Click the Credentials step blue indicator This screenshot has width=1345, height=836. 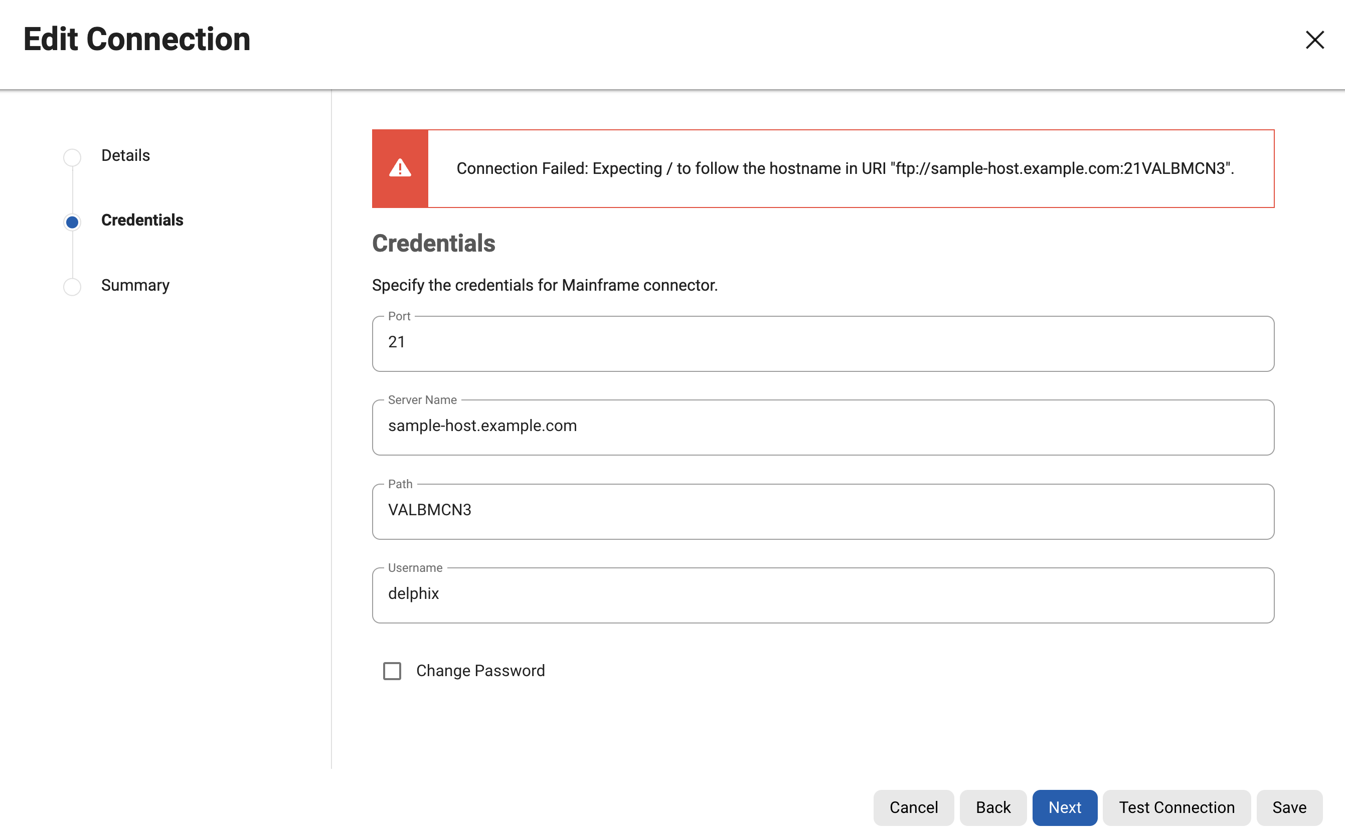coord(72,222)
